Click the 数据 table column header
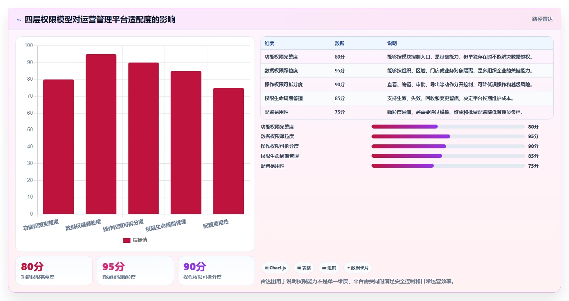Screen dimensions: 569x301 coord(339,44)
